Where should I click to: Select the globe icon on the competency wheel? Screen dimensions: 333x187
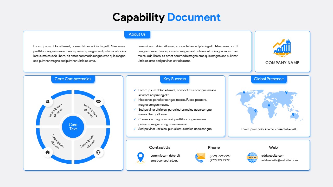(98, 152)
